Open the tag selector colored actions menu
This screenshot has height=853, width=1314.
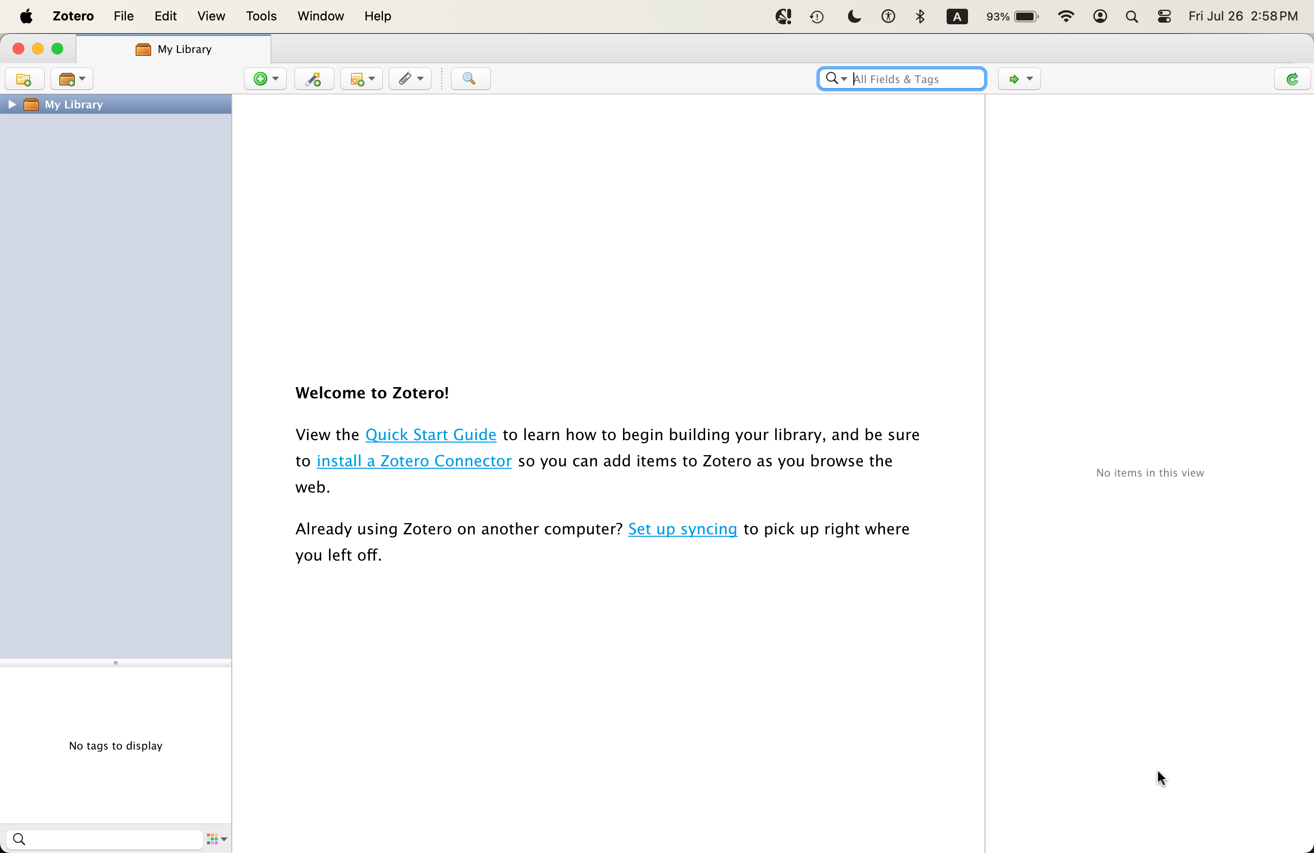click(x=216, y=839)
